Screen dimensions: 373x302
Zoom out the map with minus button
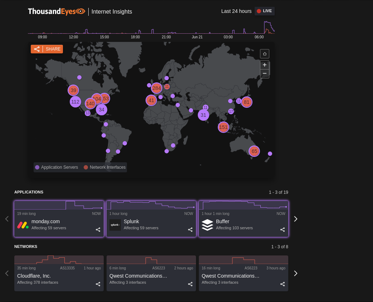(x=265, y=74)
